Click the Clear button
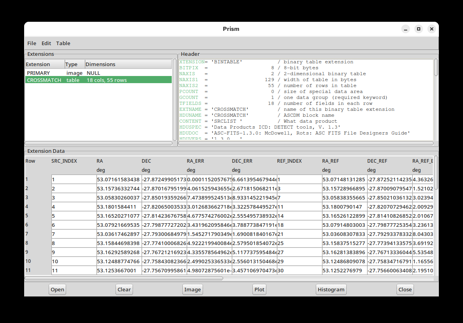This screenshot has width=463, height=323. coord(124,289)
